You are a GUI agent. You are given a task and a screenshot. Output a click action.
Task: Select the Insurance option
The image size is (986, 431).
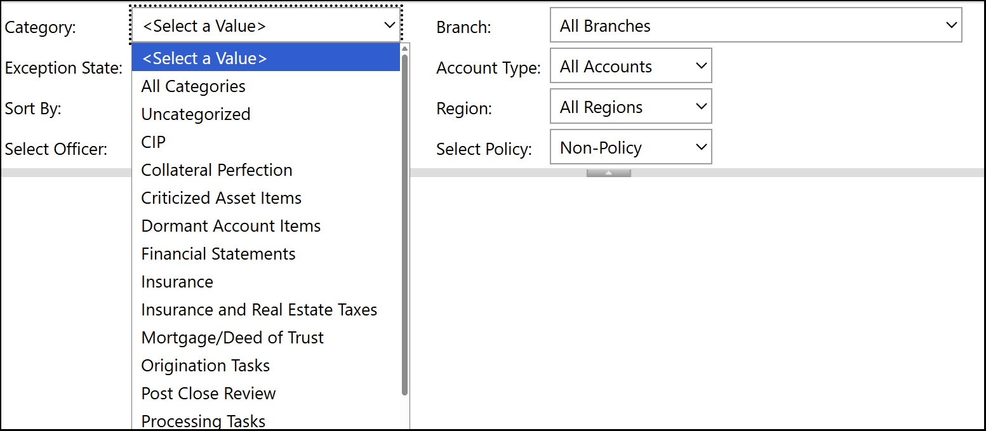coord(177,282)
